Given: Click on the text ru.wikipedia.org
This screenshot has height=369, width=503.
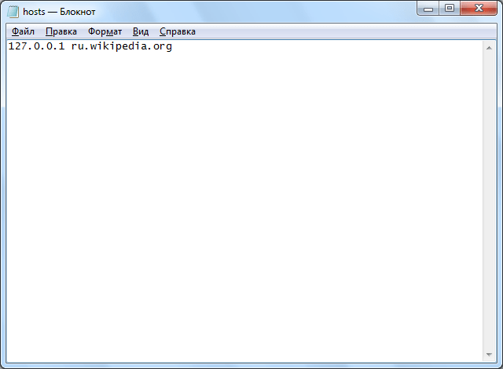Looking at the screenshot, I should point(122,46).
